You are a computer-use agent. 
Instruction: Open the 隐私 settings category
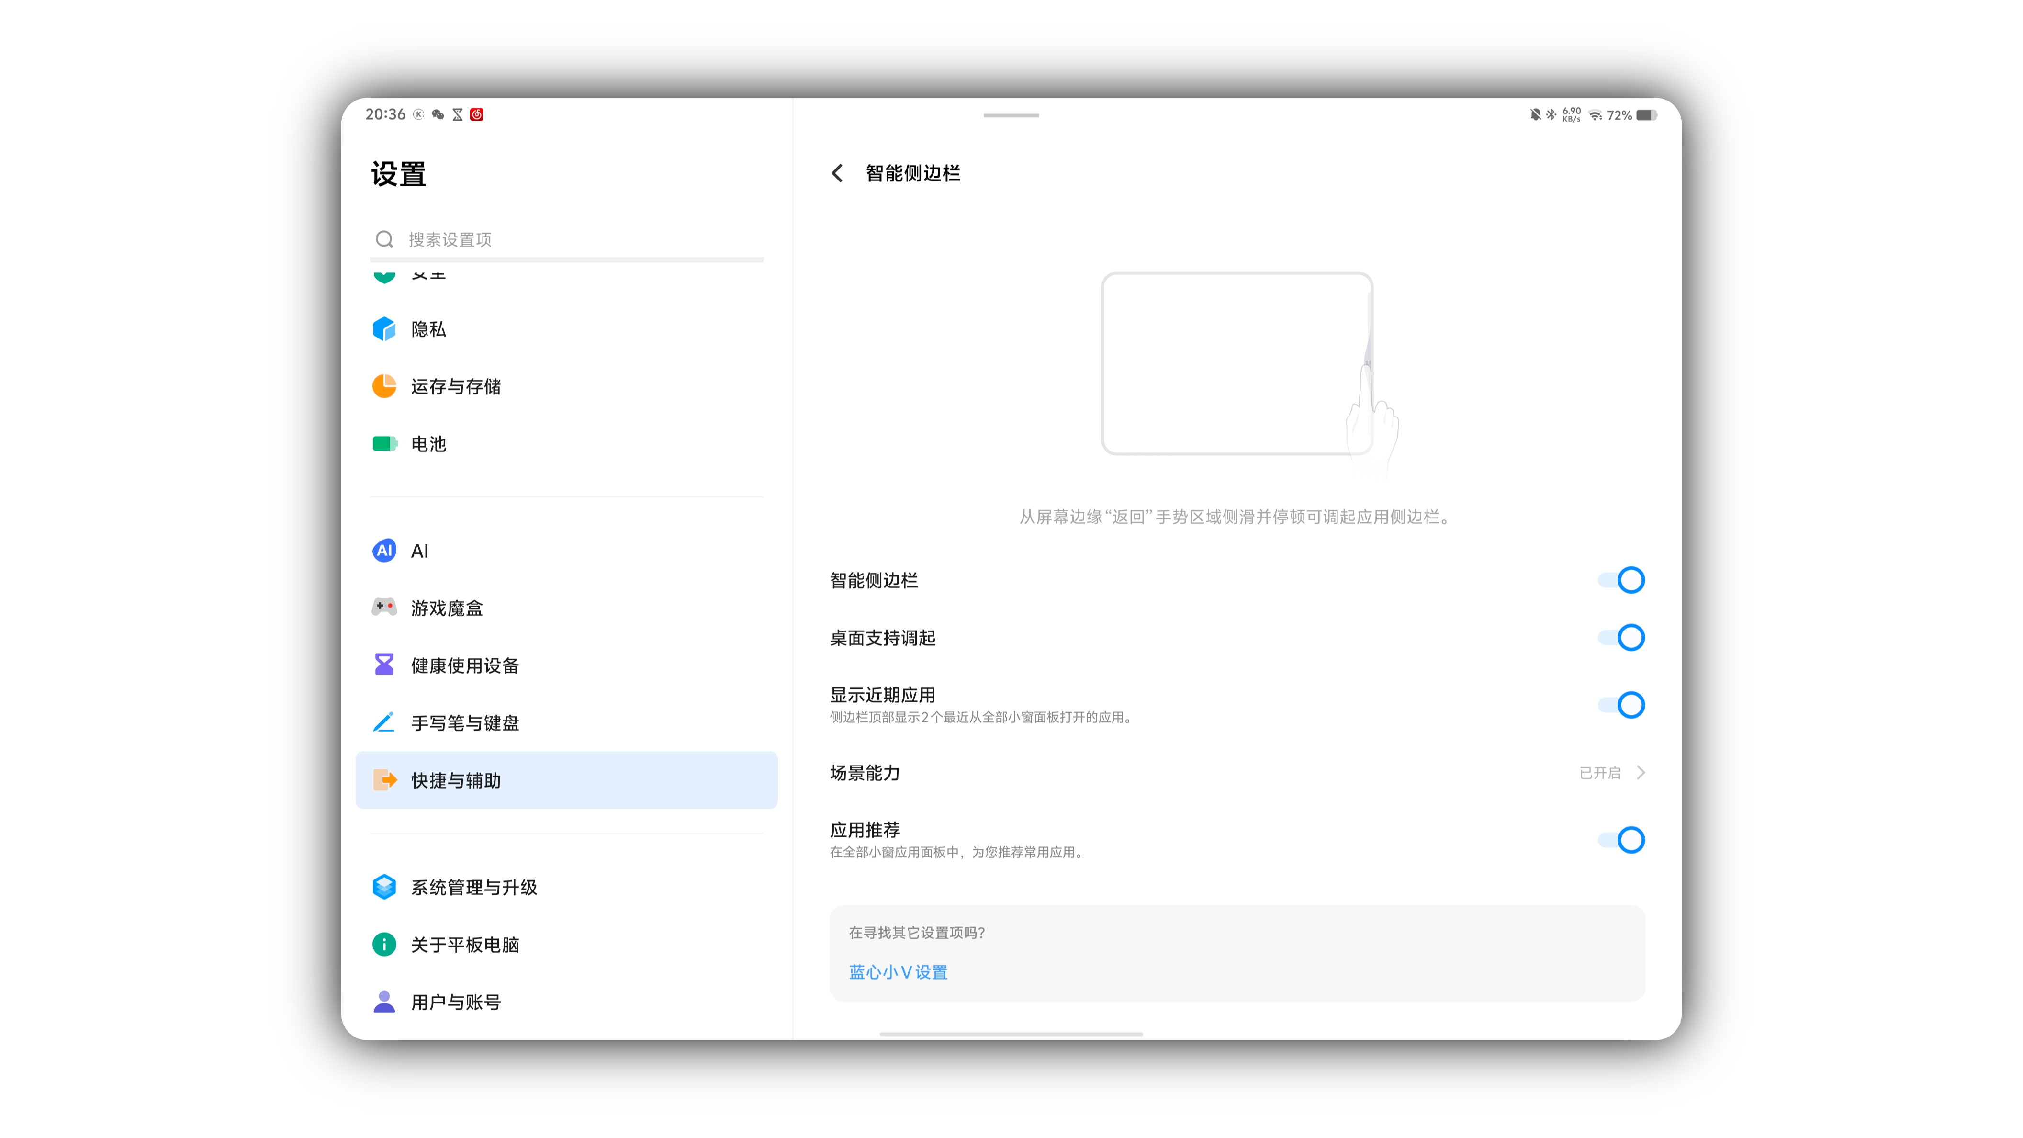(x=566, y=329)
